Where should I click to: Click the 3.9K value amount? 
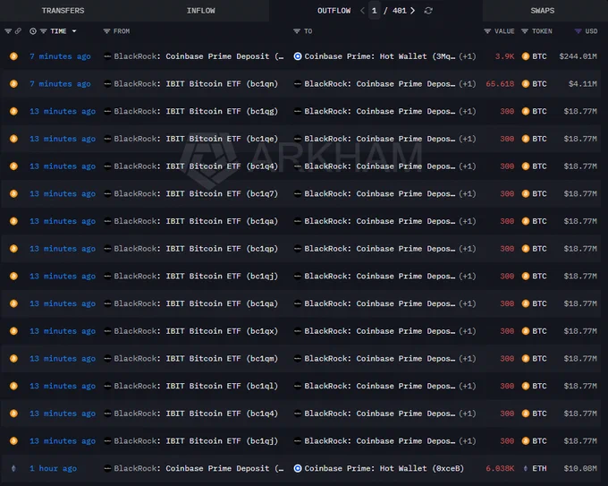pos(504,56)
